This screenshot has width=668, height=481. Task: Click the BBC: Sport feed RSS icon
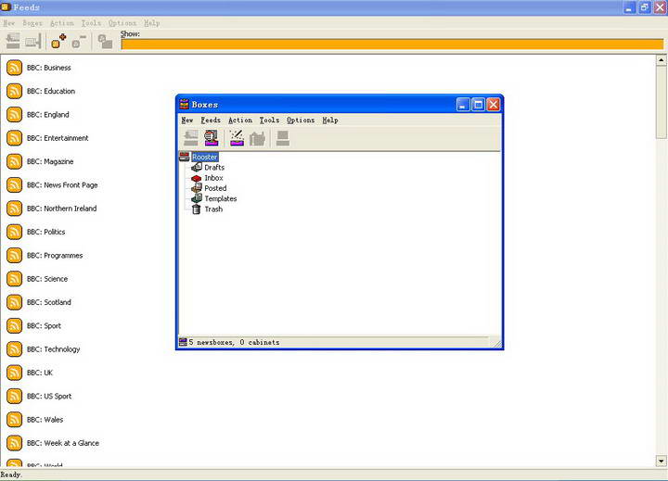(15, 325)
